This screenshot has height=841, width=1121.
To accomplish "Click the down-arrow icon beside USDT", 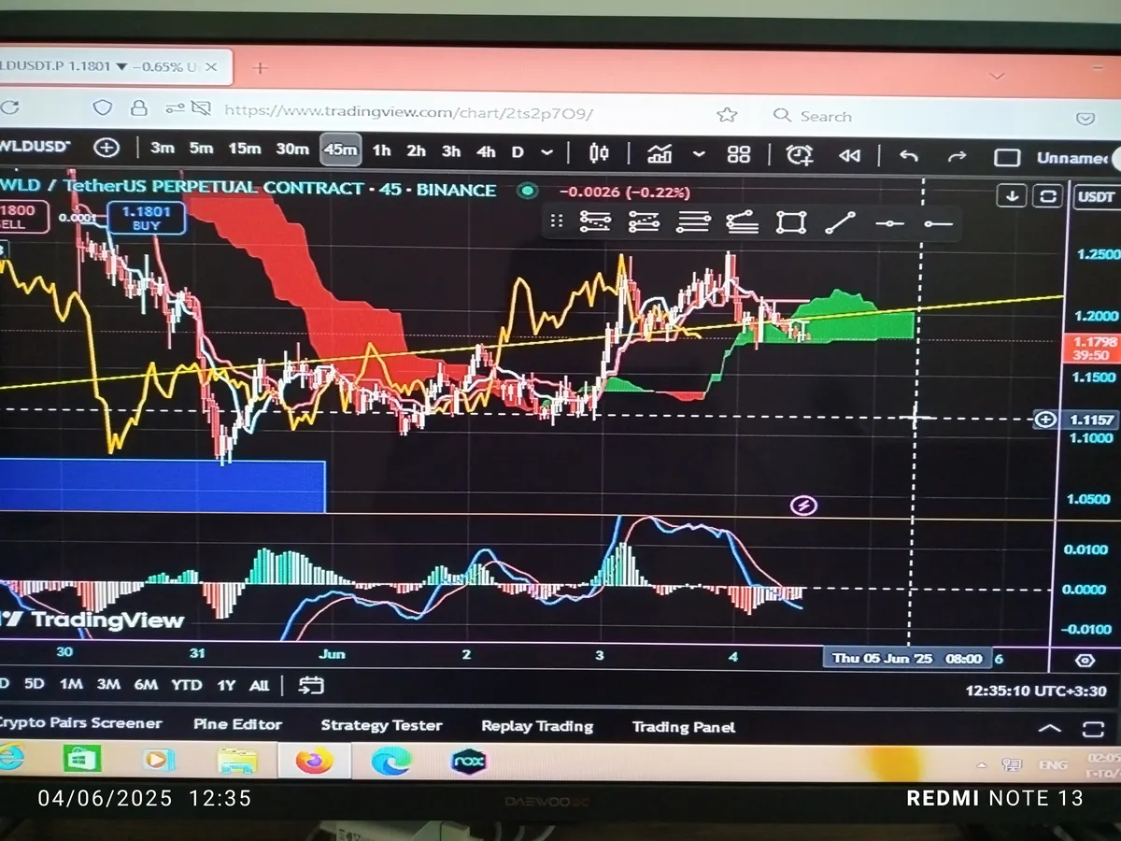I will click(x=1012, y=196).
